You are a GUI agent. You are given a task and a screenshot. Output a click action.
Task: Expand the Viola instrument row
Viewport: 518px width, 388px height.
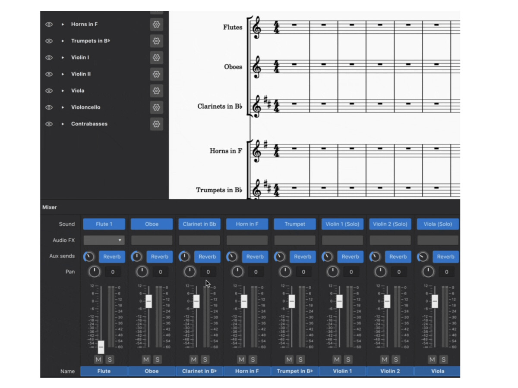click(63, 91)
